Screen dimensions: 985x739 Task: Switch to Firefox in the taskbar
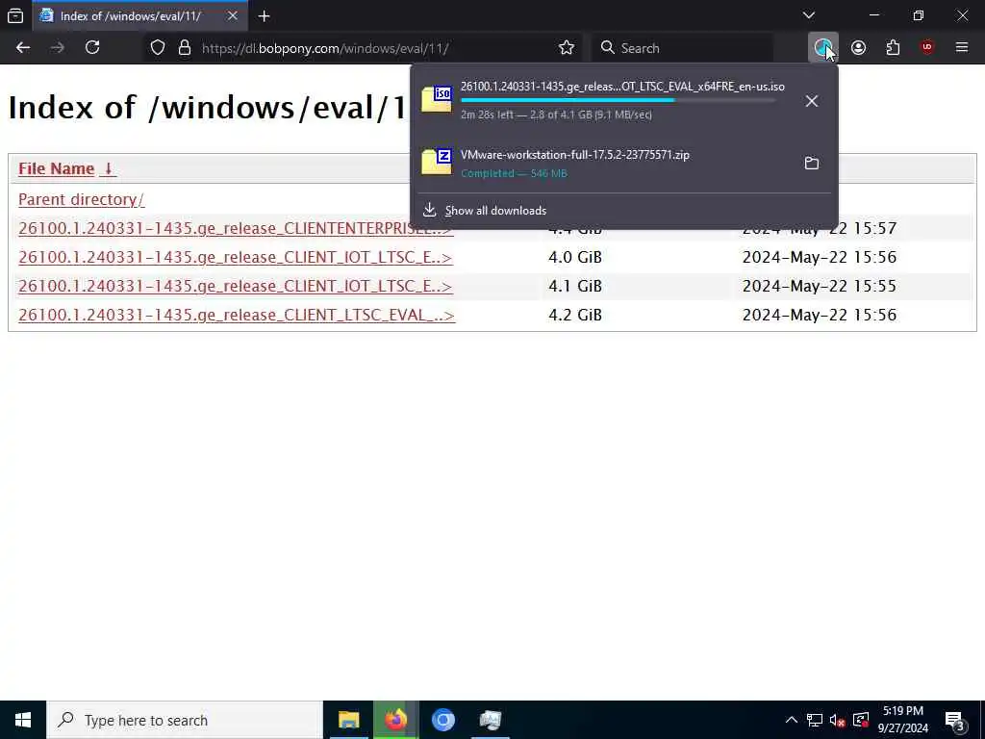click(x=395, y=720)
